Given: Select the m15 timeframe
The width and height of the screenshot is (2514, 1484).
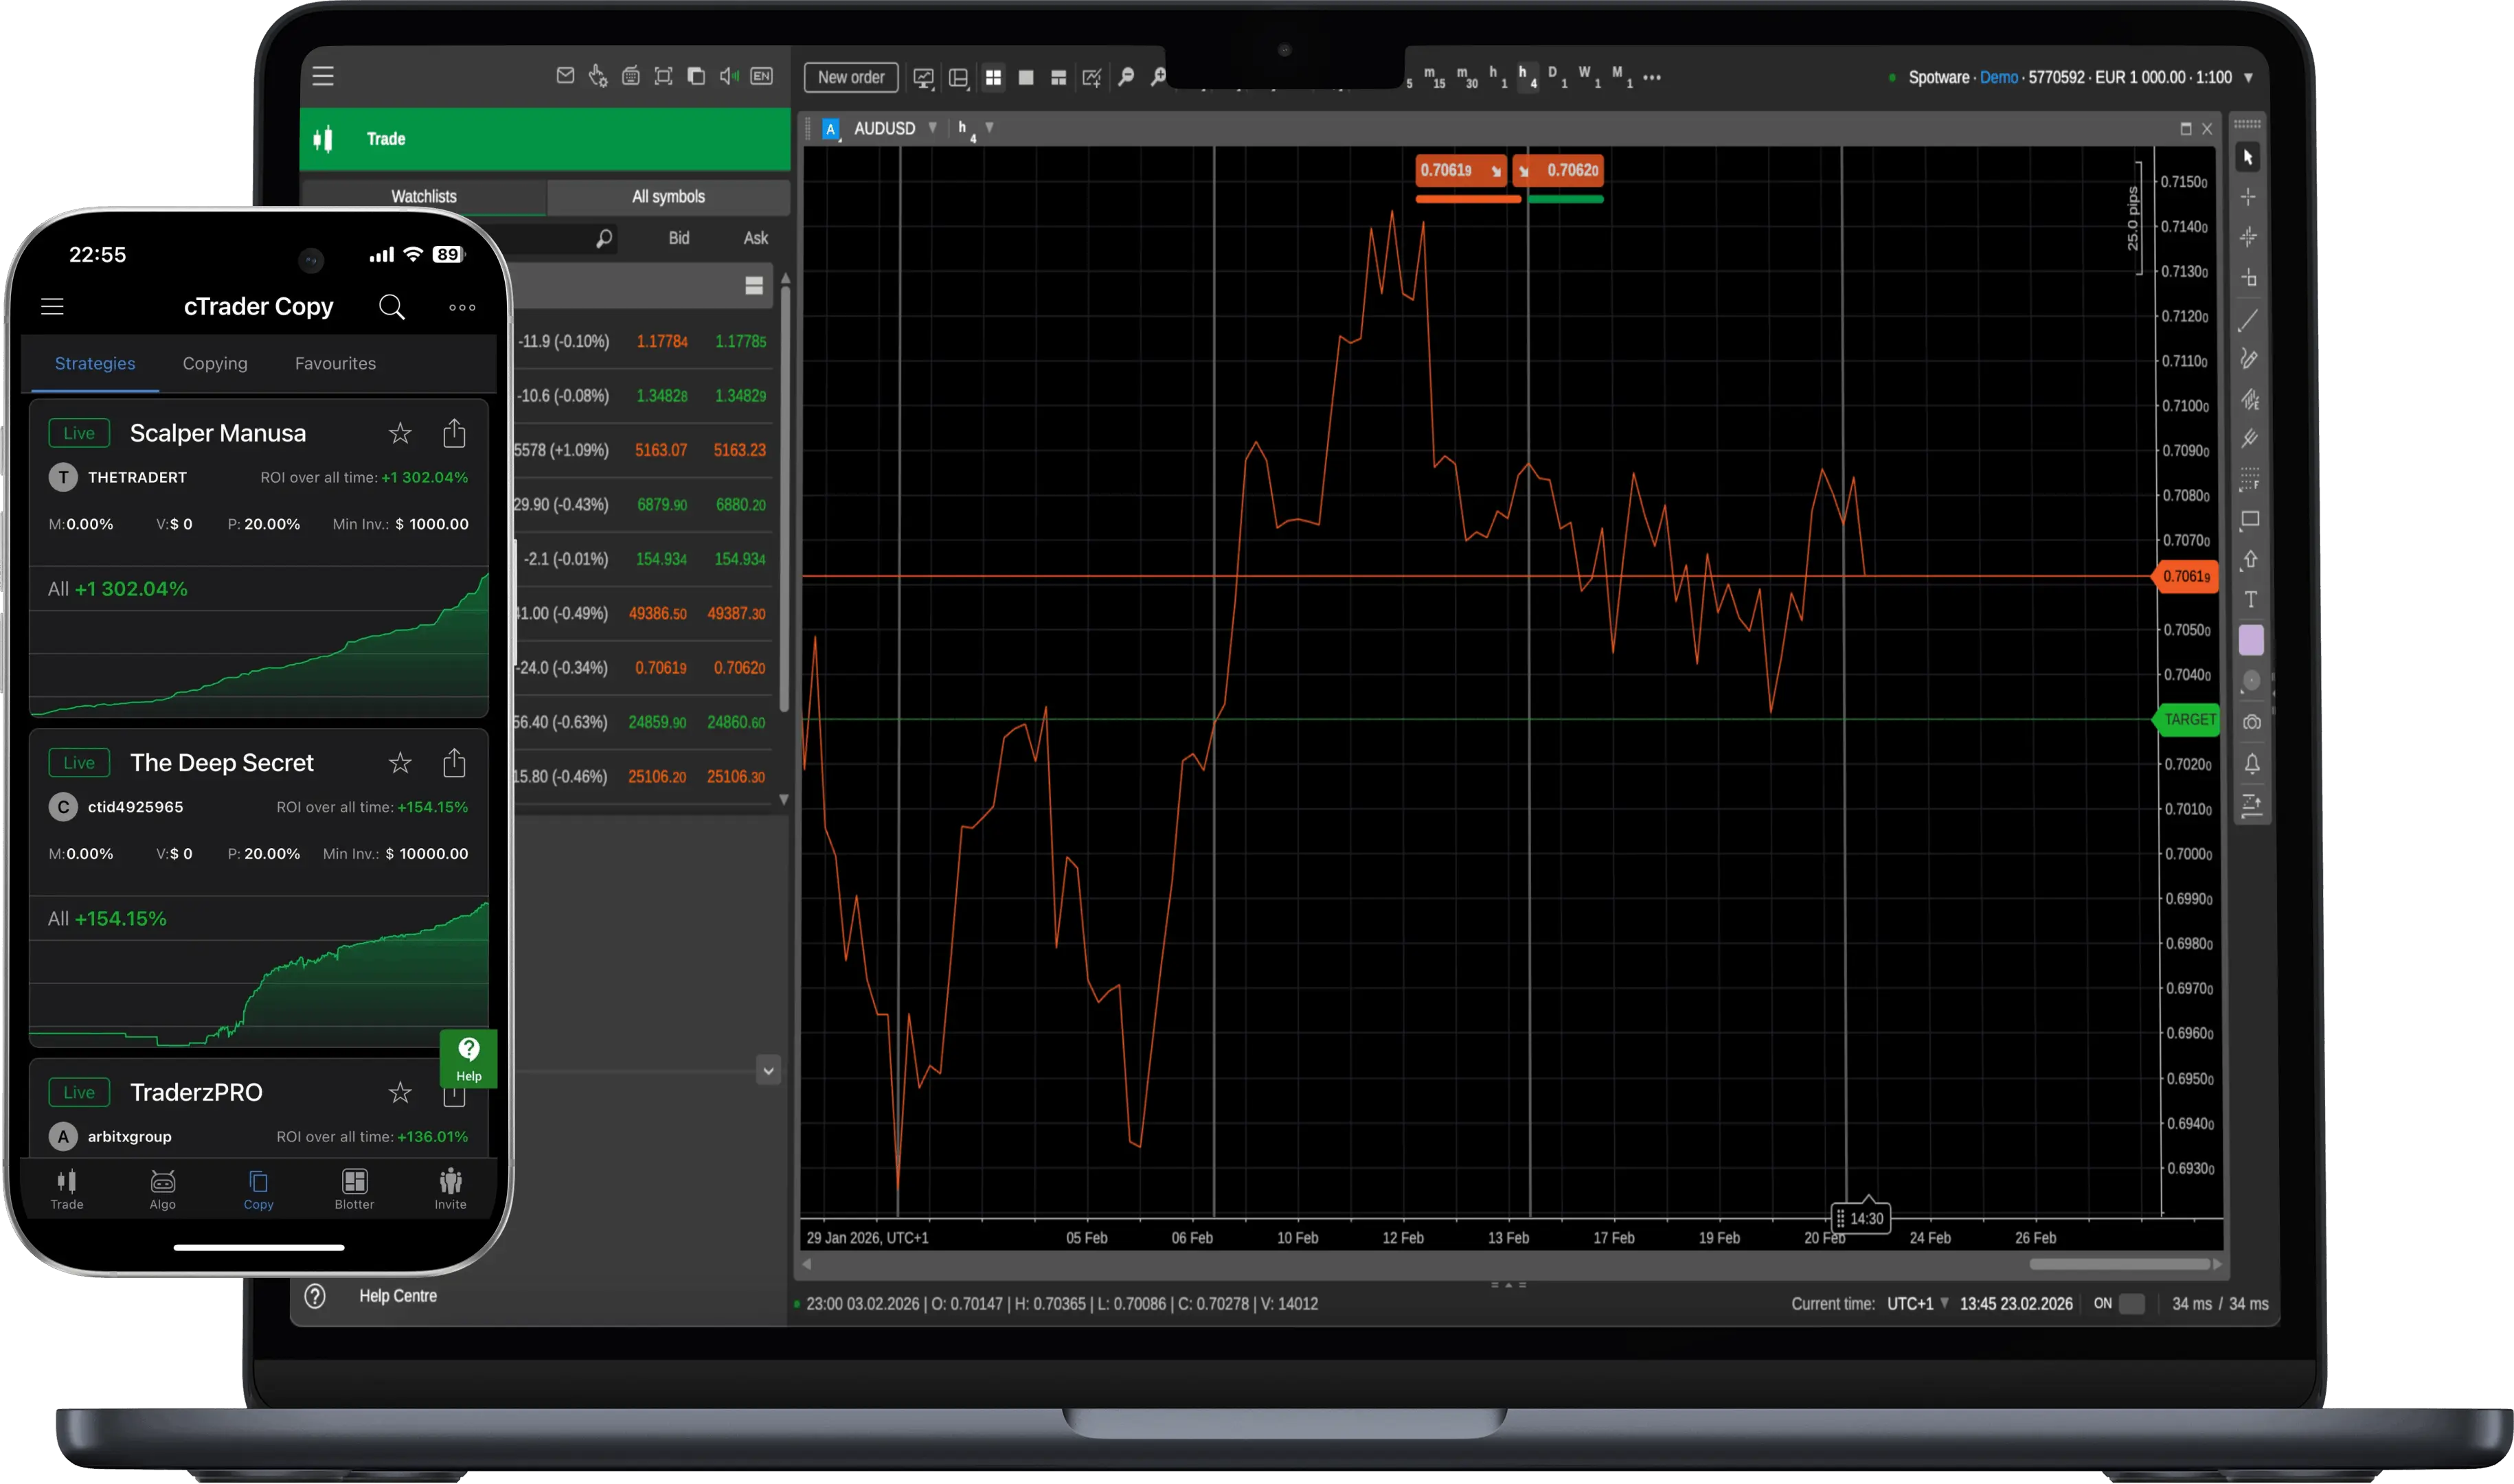Looking at the screenshot, I should tap(1434, 77).
